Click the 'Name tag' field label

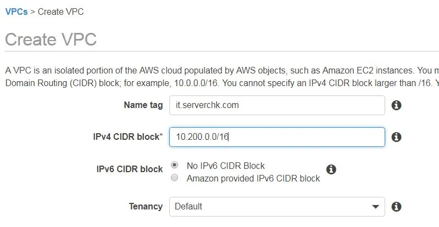(143, 105)
